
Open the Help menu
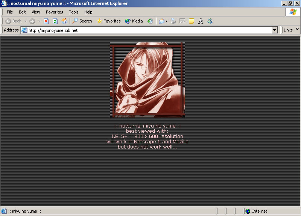point(88,12)
